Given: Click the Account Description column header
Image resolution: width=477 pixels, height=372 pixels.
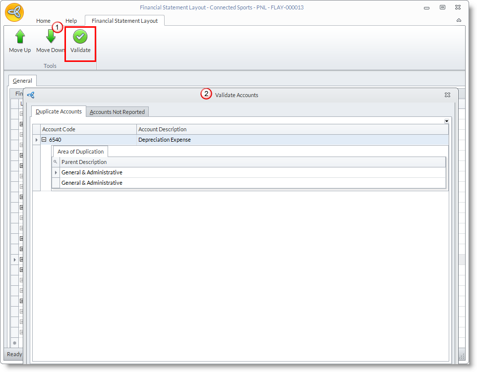Looking at the screenshot, I should point(293,129).
